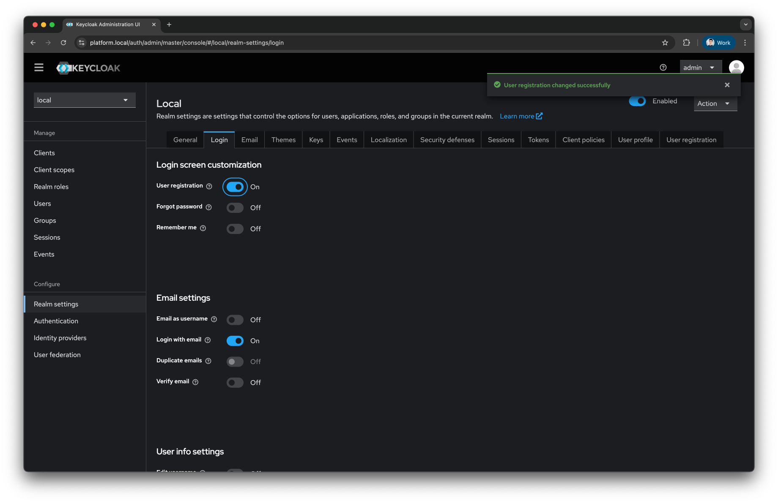The width and height of the screenshot is (778, 503).
Task: Open the admin avatar icon
Action: click(x=736, y=67)
